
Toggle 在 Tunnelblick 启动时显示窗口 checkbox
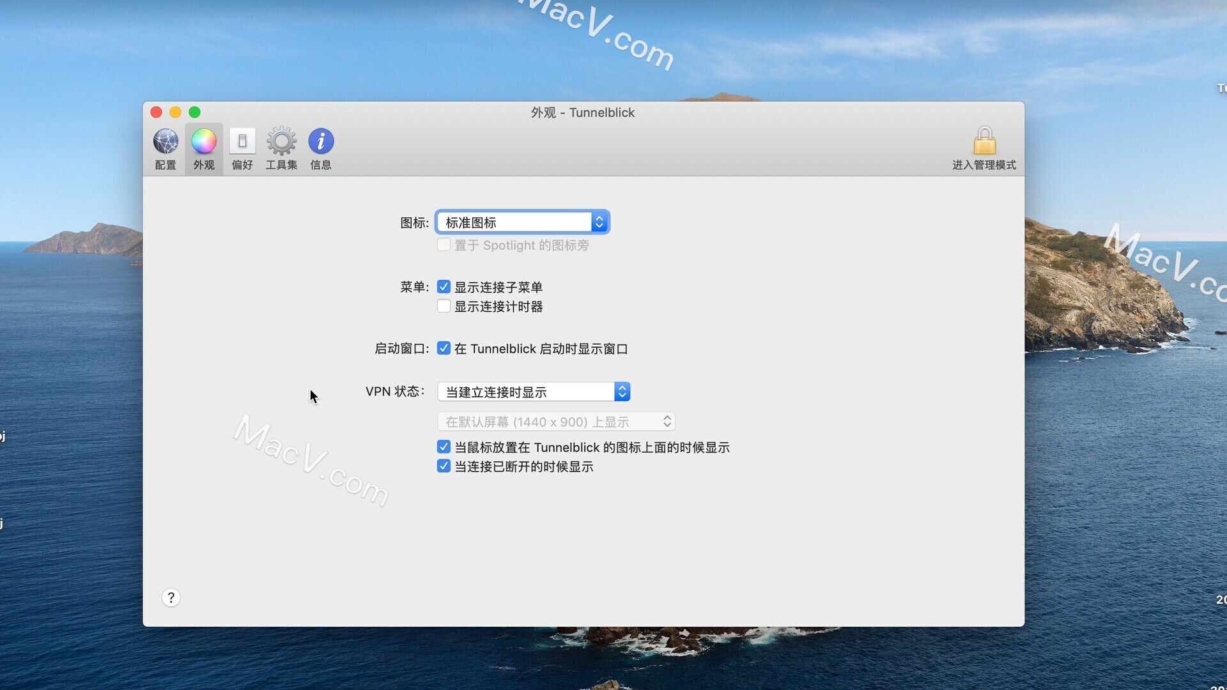pyautogui.click(x=444, y=348)
